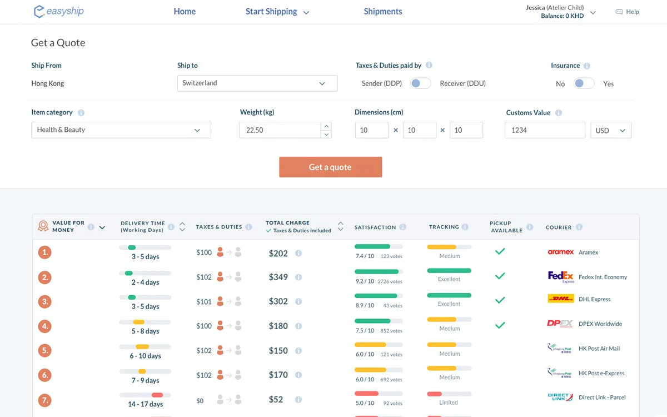Click info icon beside $150 total charge
This screenshot has width=667, height=417.
(x=298, y=351)
